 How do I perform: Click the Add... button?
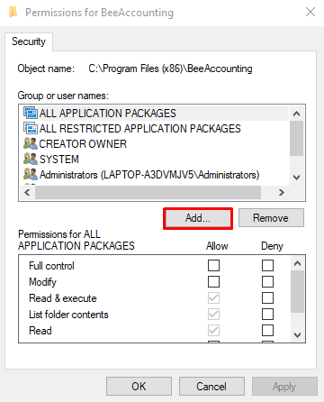[x=198, y=218]
